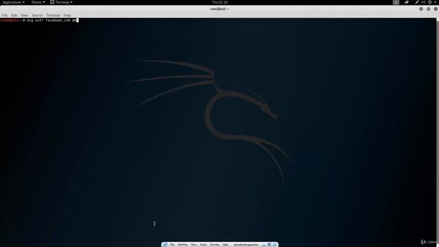Click the clock showing Thu 02:26
The image size is (439, 247).
pos(219,2)
